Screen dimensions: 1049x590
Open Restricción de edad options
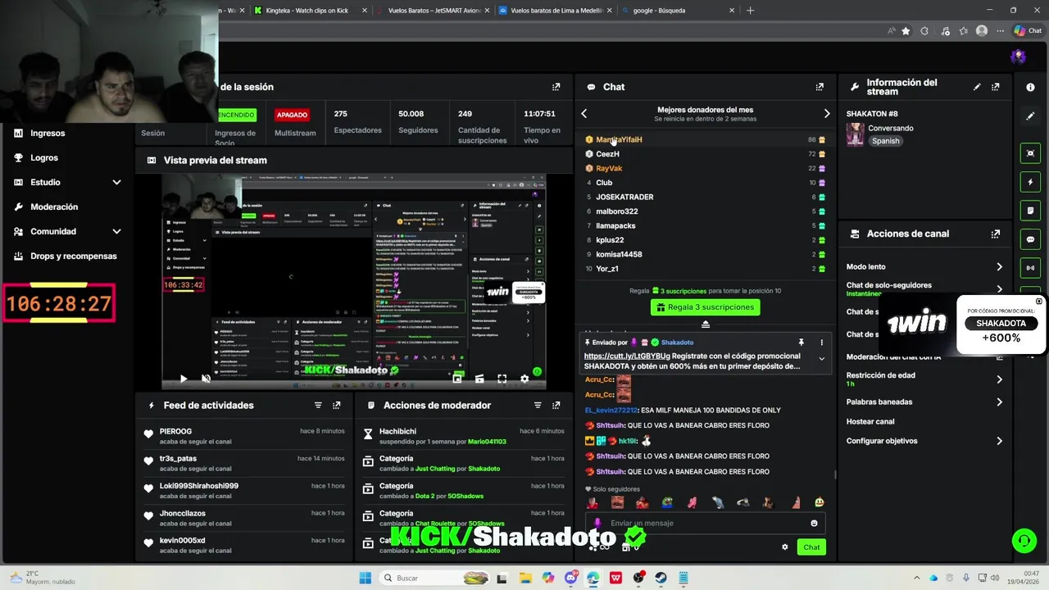924,379
